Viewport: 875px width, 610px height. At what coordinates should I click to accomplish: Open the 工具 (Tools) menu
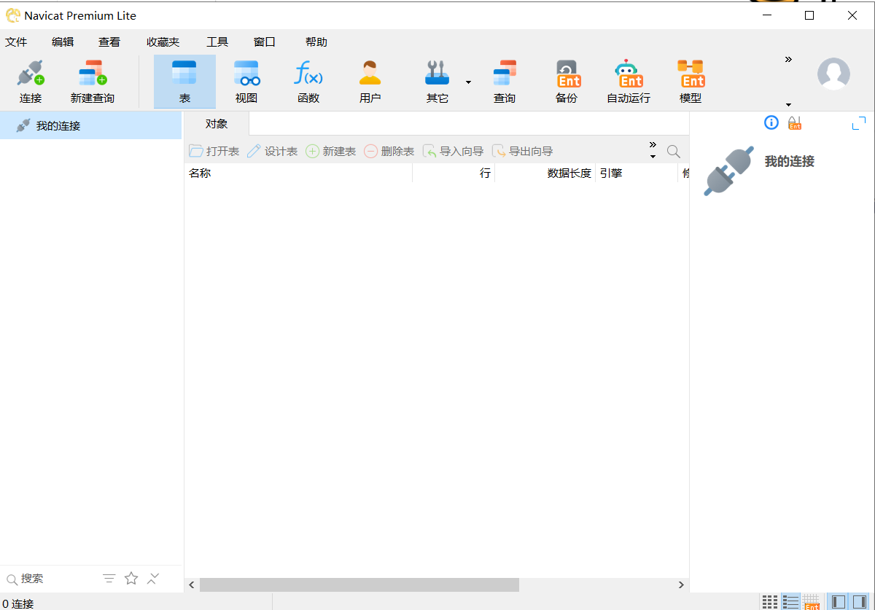click(x=217, y=42)
